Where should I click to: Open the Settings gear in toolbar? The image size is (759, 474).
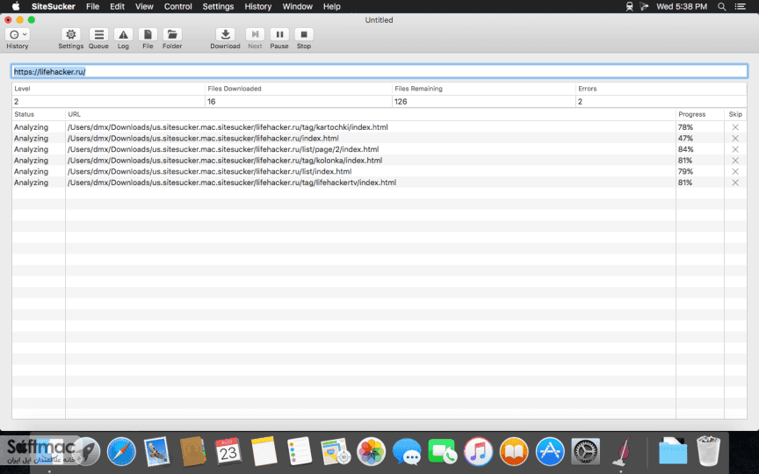[70, 35]
